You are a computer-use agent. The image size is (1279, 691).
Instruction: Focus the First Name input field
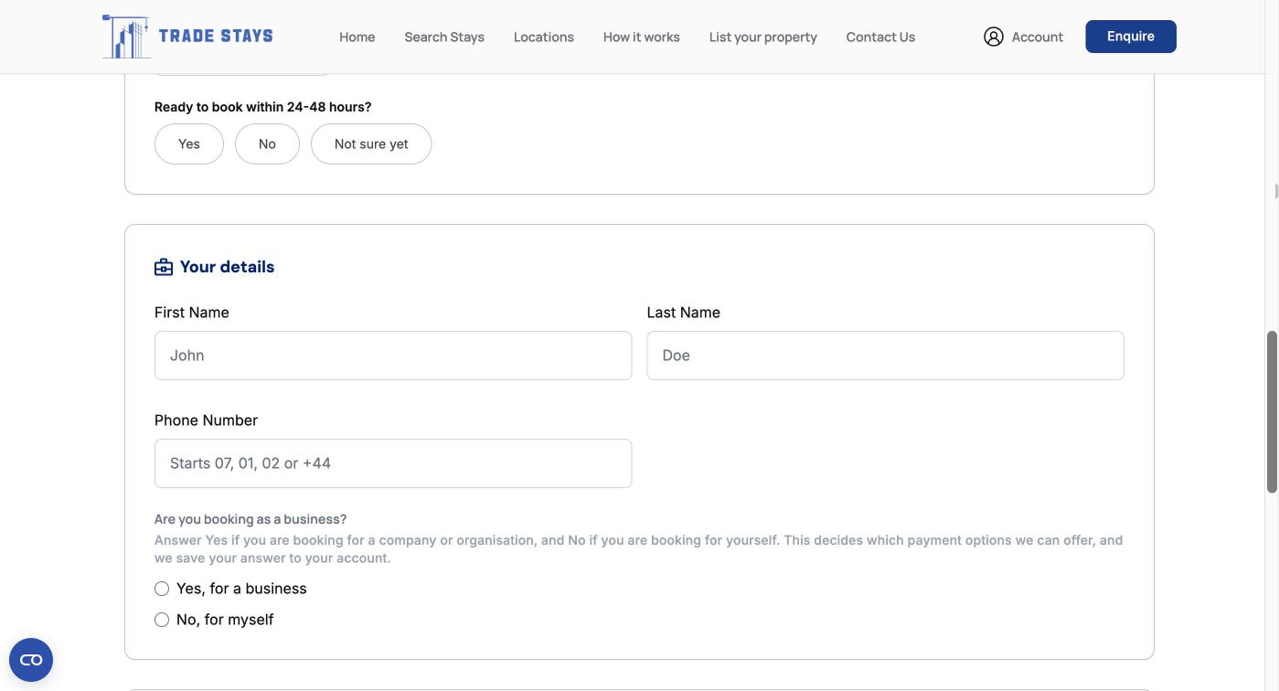click(393, 356)
